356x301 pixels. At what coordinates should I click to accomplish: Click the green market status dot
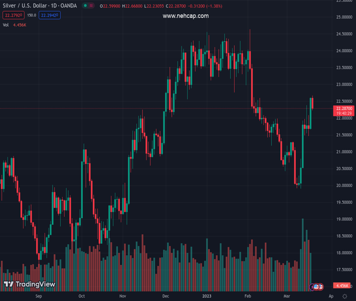pyautogui.click(x=86, y=6)
